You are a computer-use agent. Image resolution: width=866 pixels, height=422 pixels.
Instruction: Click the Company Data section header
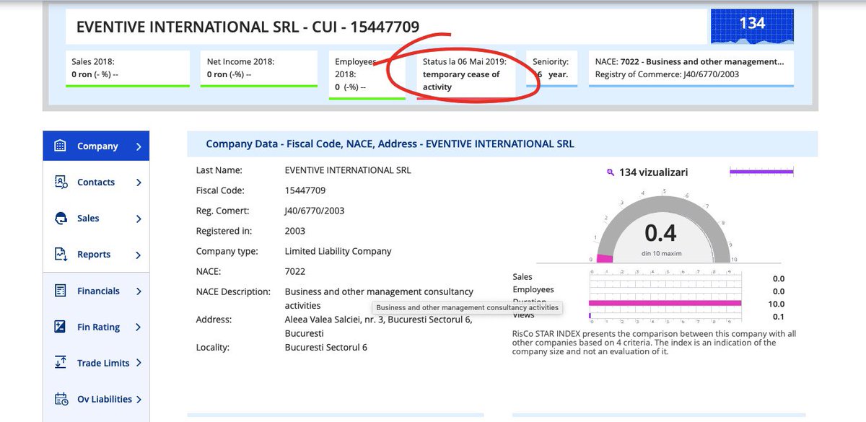pyautogui.click(x=502, y=144)
